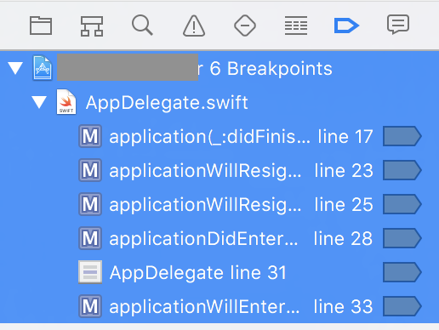
Task: Click the M icon on line 25 row
Action: [x=90, y=204]
